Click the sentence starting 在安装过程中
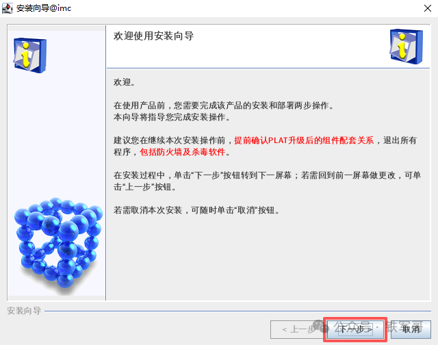 click(267, 181)
